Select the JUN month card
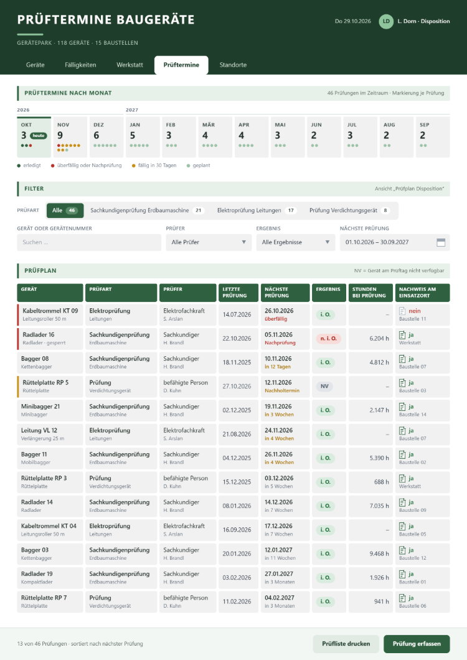Viewport: 467px width, 660px height. click(x=324, y=137)
